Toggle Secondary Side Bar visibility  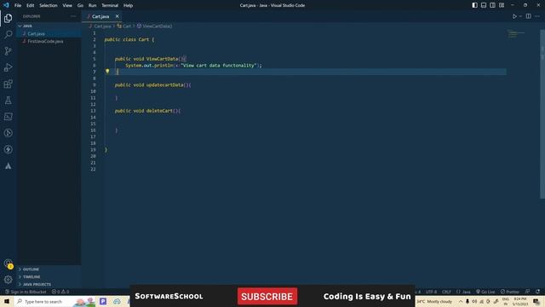click(x=492, y=5)
